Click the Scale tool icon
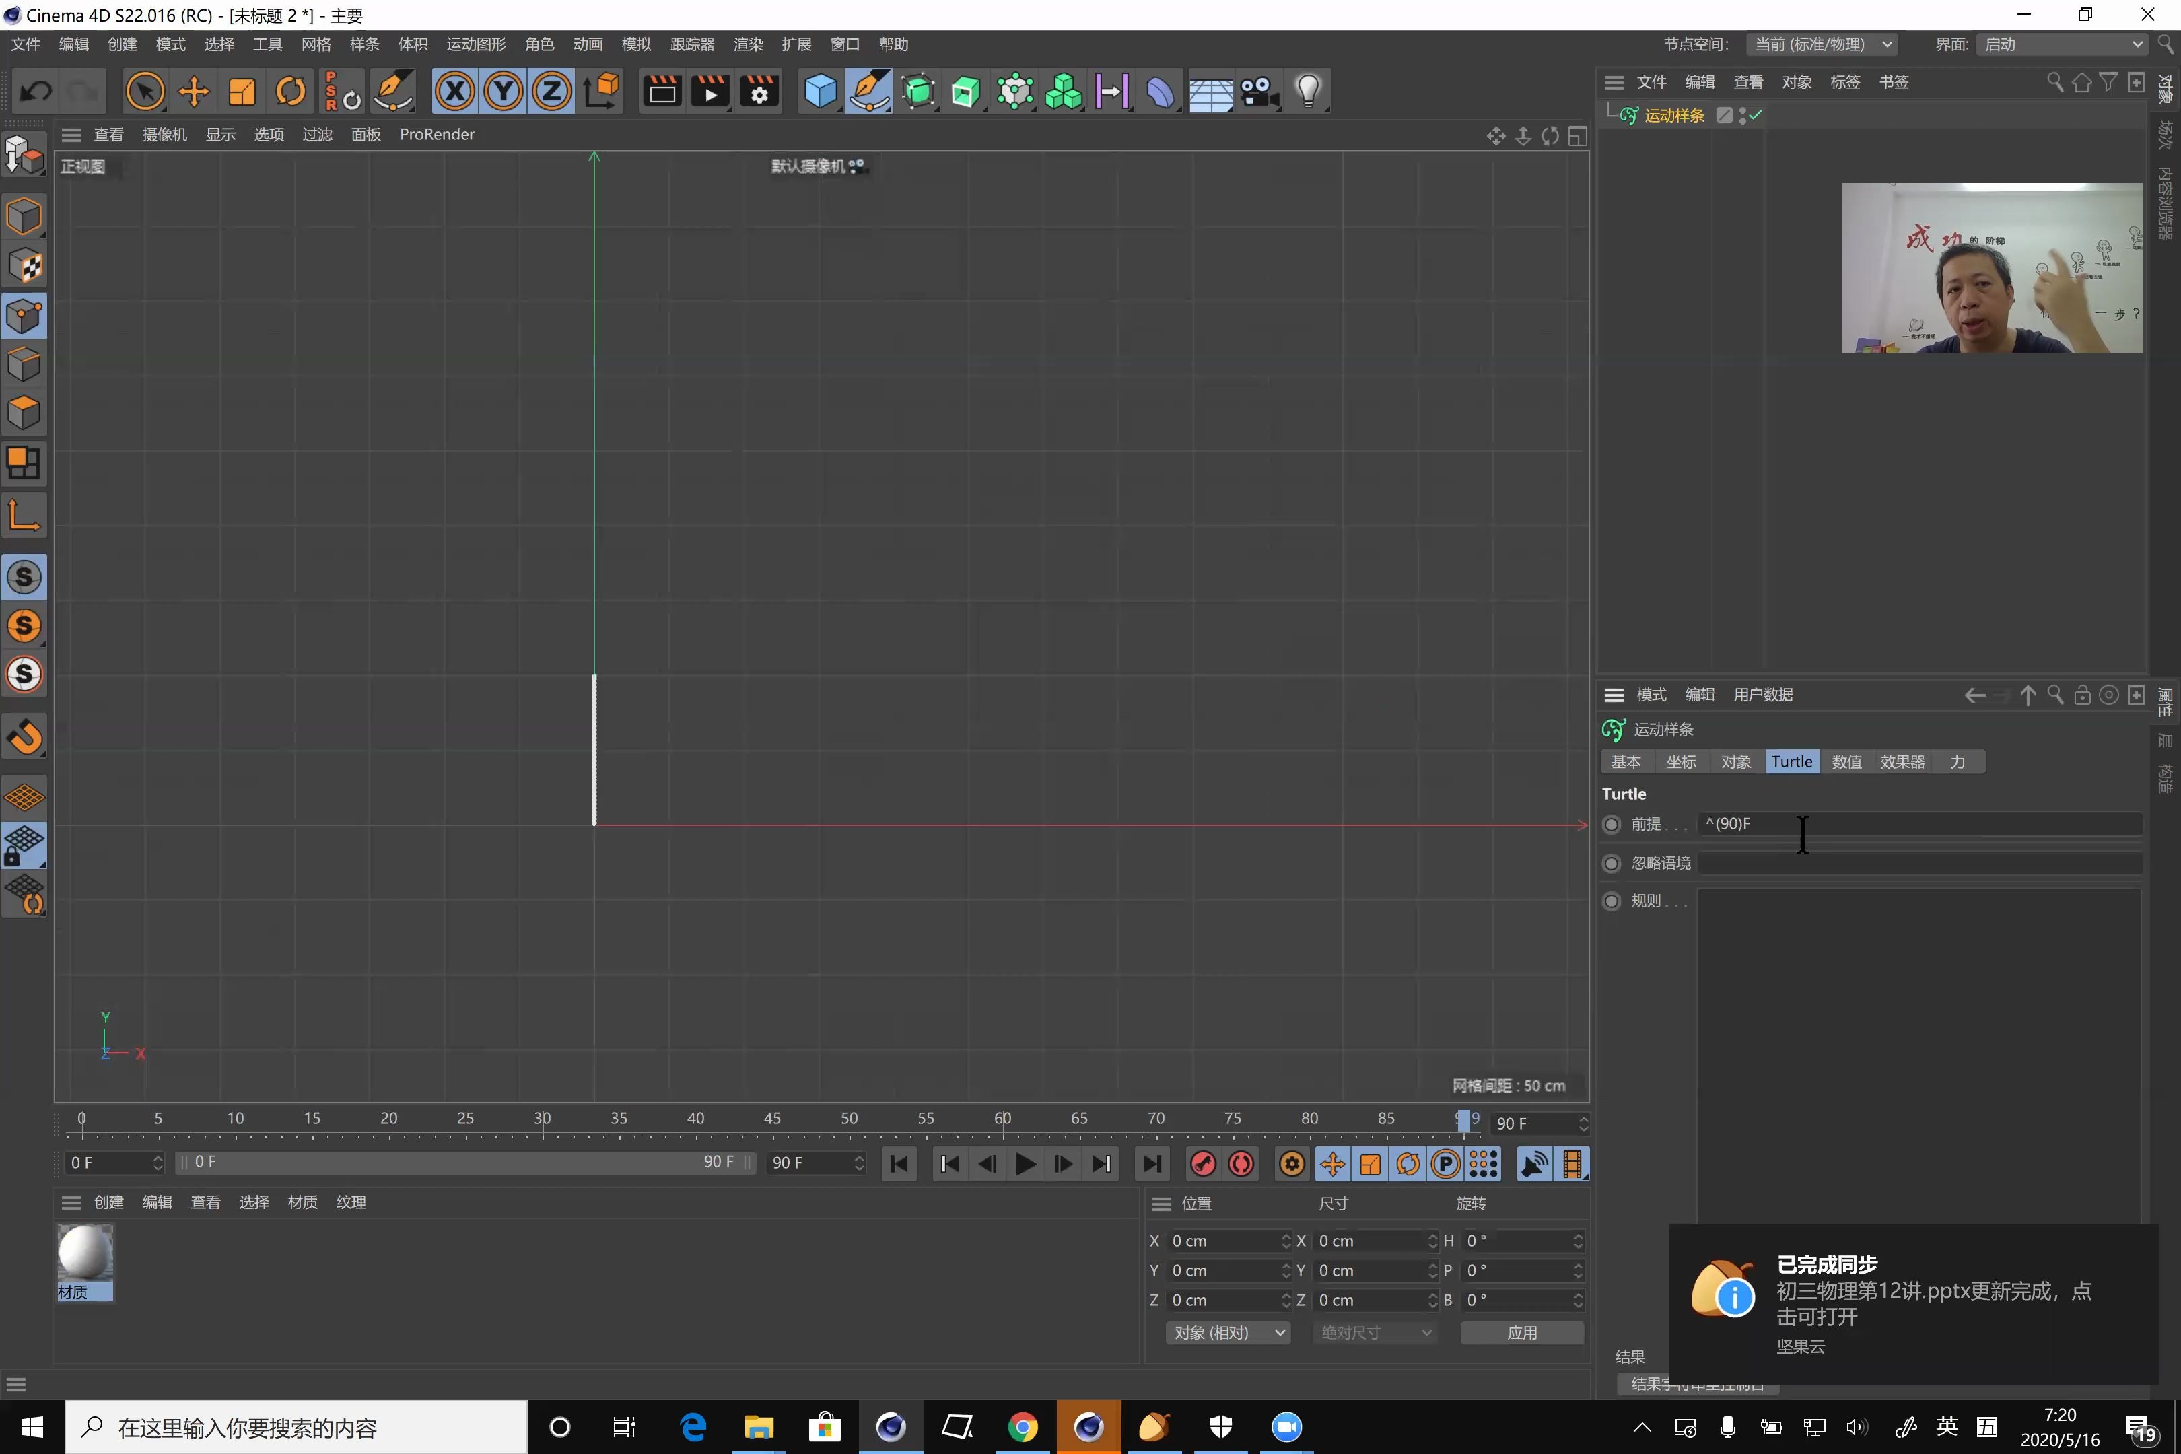The image size is (2181, 1454). pos(242,91)
